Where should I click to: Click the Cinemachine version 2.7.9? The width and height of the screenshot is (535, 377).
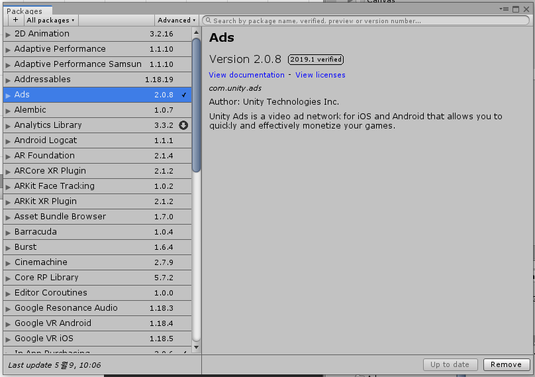tap(164, 262)
